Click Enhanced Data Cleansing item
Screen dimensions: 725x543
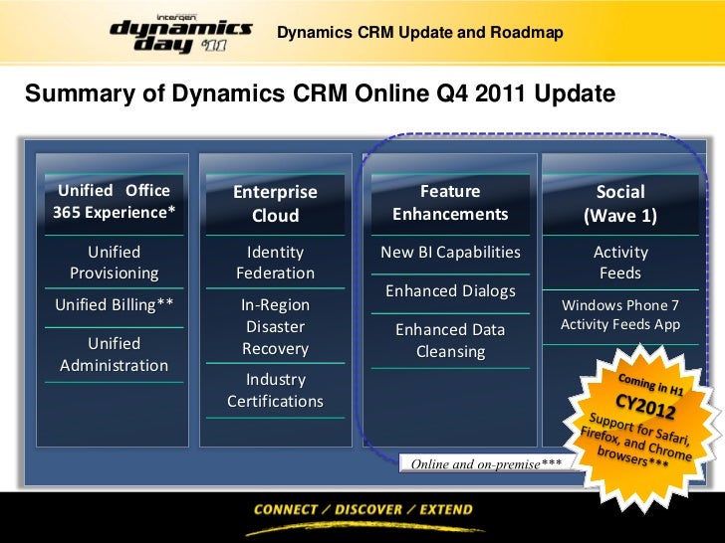point(450,341)
